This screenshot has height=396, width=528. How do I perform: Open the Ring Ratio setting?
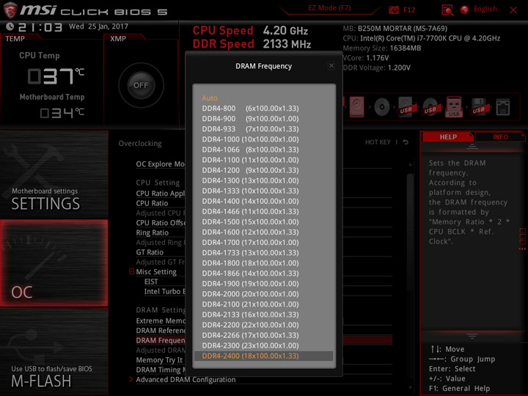coord(153,232)
